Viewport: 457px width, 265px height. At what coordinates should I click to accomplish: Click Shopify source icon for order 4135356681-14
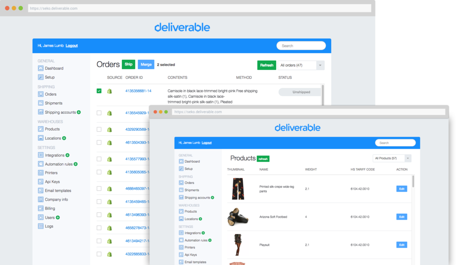click(110, 91)
